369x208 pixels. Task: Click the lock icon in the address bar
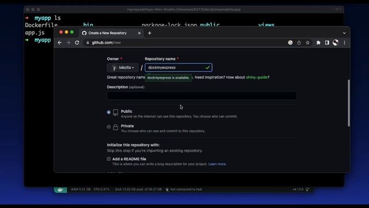(88, 43)
